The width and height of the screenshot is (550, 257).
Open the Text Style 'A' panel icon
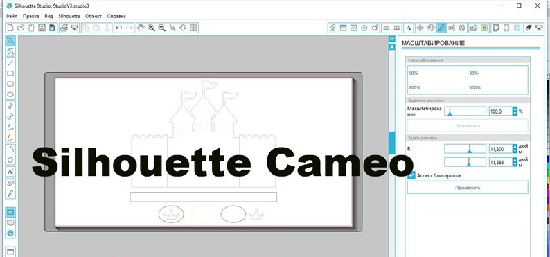pos(408,28)
